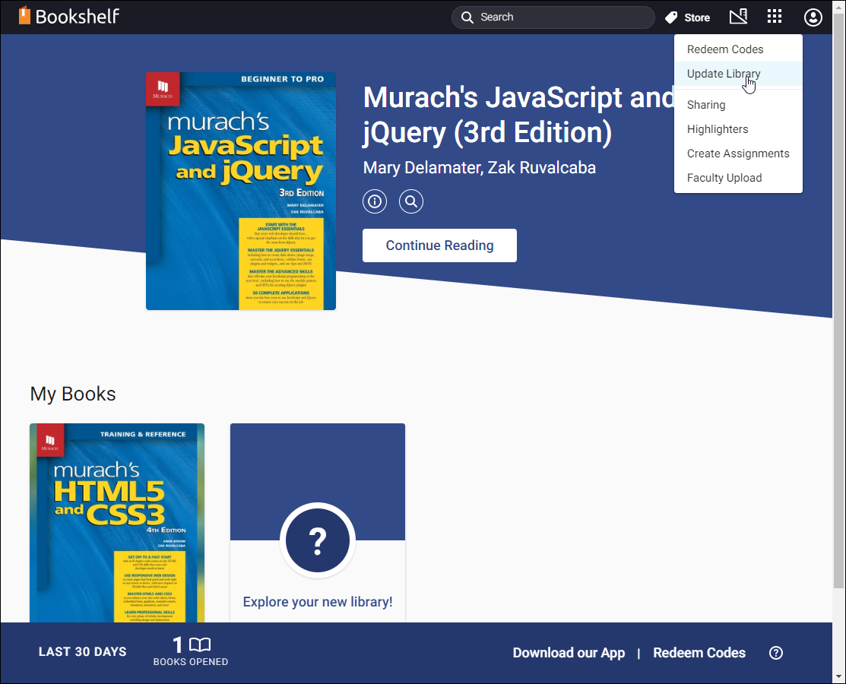The height and width of the screenshot is (684, 846).
Task: Click the apps grid icon
Action: click(x=775, y=16)
